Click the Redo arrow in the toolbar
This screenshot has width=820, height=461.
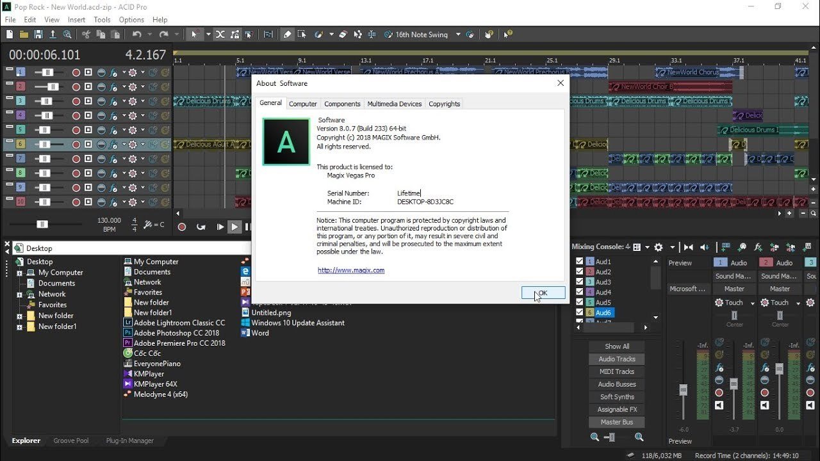coord(164,35)
